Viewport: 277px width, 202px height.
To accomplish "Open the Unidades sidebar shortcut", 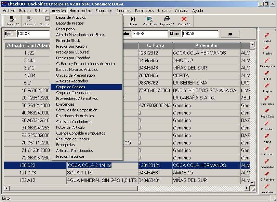I will pos(267,151).
